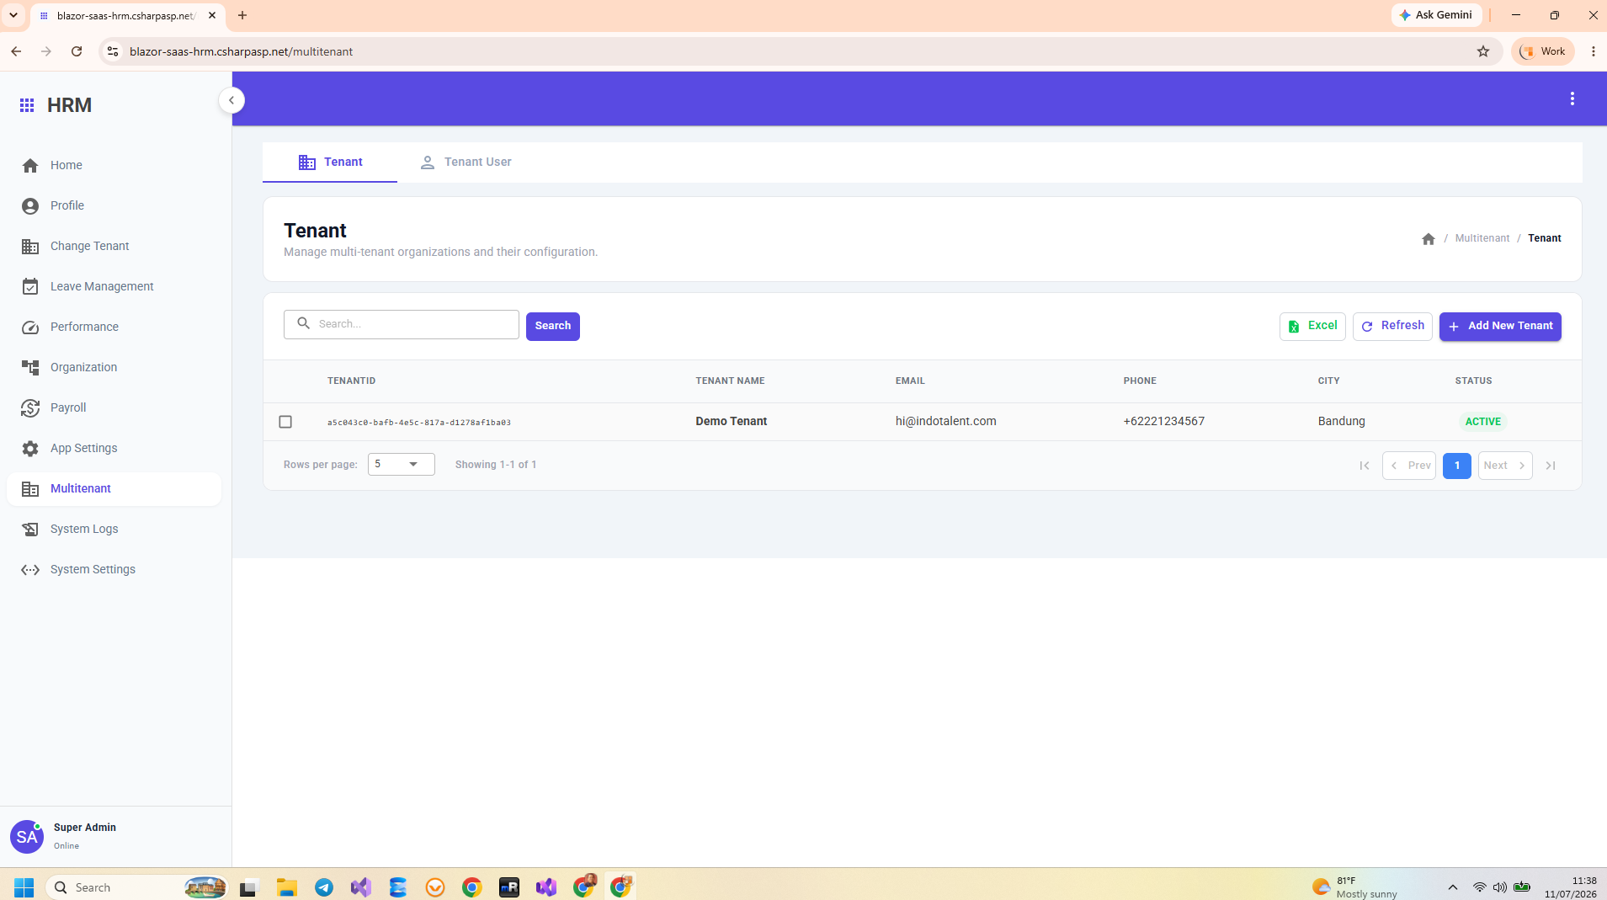Open the Windows Start menu
This screenshot has height=900, width=1607.
point(24,888)
